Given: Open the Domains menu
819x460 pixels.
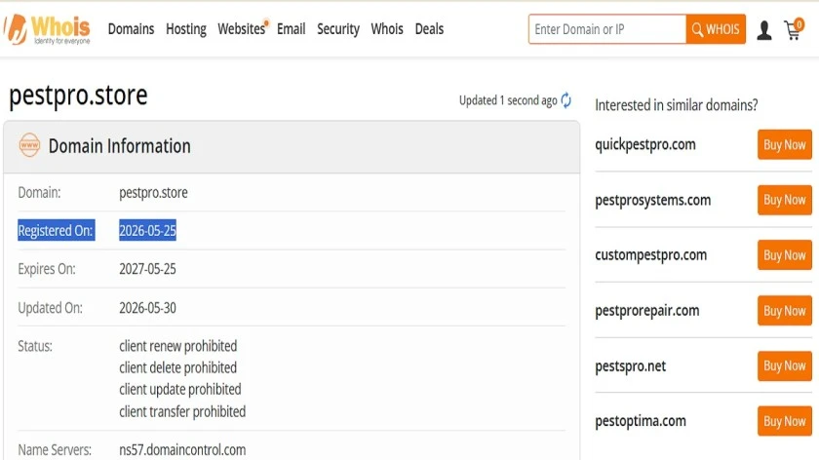Looking at the screenshot, I should point(131,28).
